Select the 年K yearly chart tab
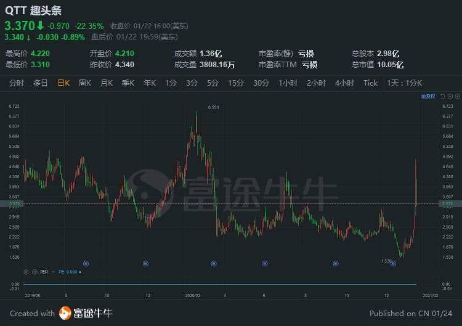Screen dimensions: 462x326 (150, 83)
